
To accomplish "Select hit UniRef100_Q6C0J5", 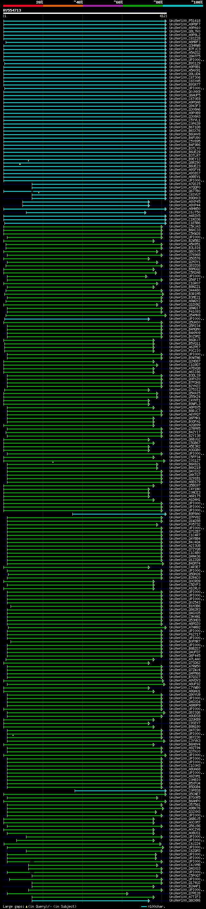I will coord(185,251).
